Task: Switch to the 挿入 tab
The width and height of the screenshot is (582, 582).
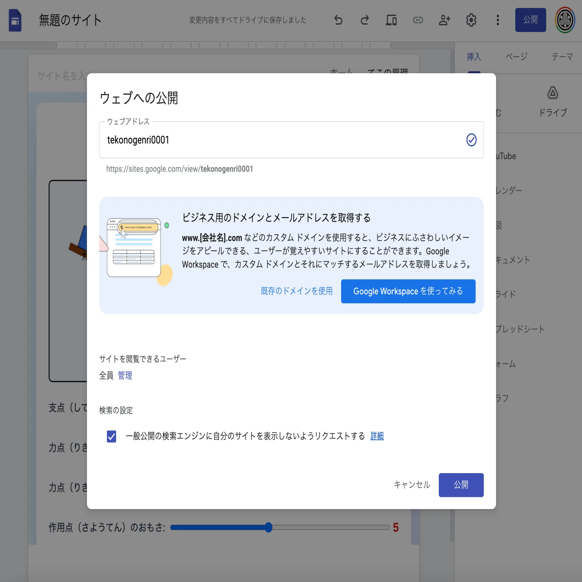Action: 474,57
